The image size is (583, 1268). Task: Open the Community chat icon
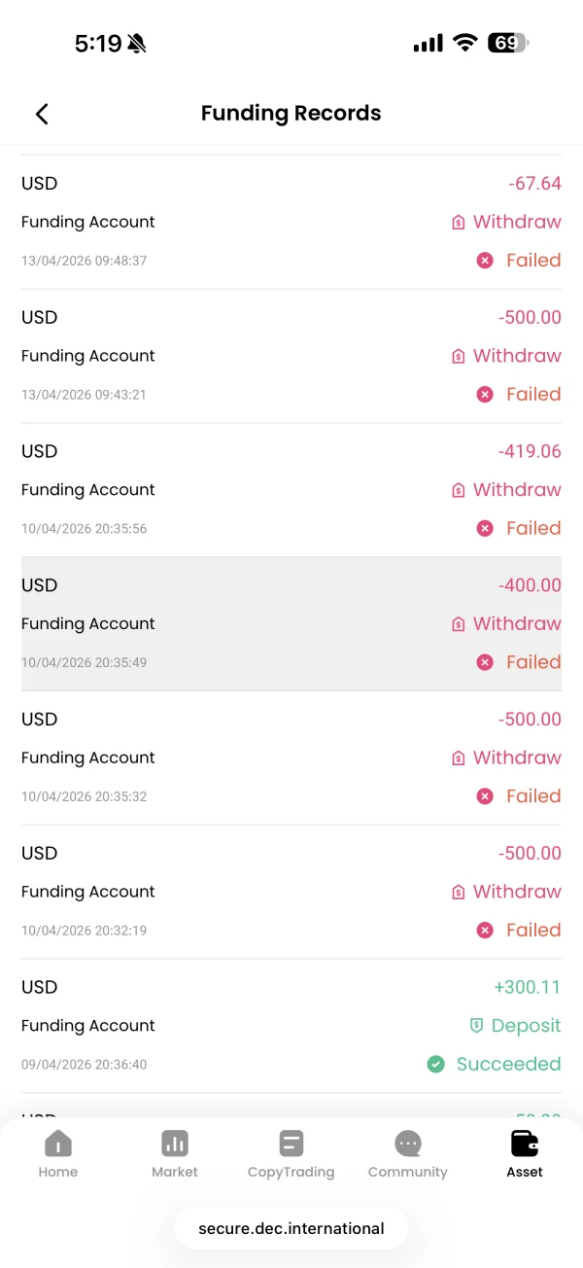tap(408, 1144)
